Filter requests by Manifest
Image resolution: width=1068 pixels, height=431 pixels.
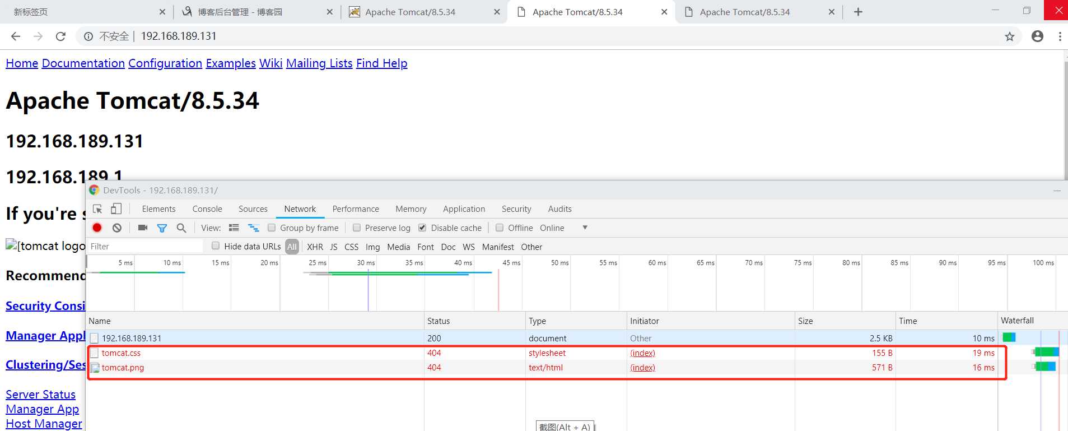pyautogui.click(x=498, y=247)
